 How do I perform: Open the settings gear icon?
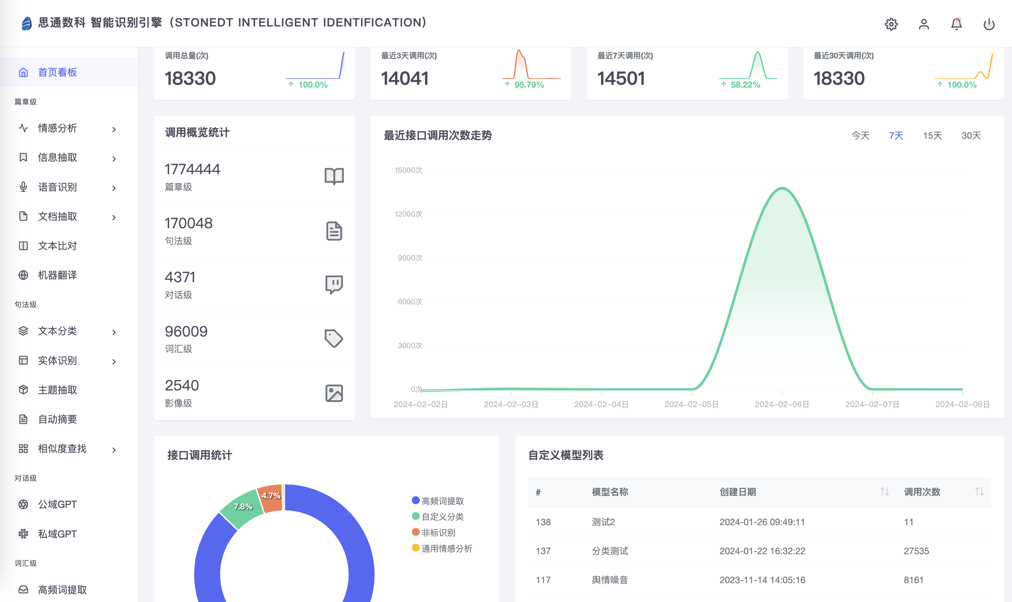pyautogui.click(x=891, y=24)
